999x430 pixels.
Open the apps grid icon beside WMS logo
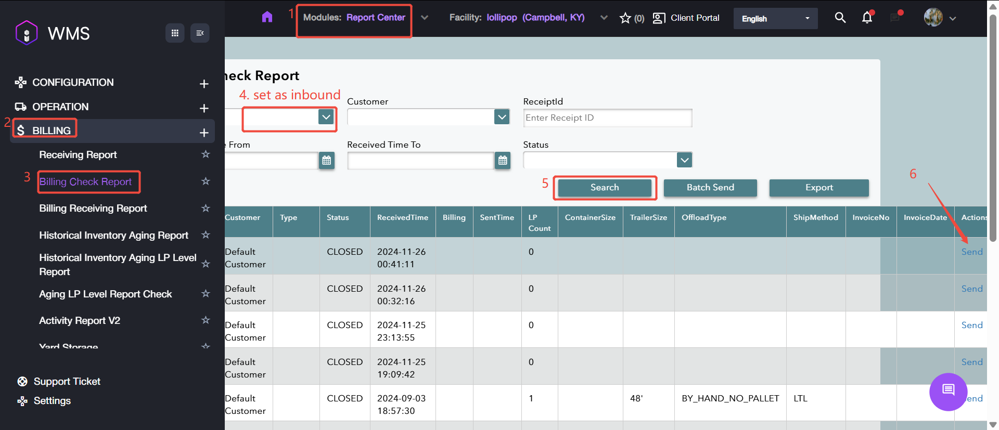tap(175, 33)
